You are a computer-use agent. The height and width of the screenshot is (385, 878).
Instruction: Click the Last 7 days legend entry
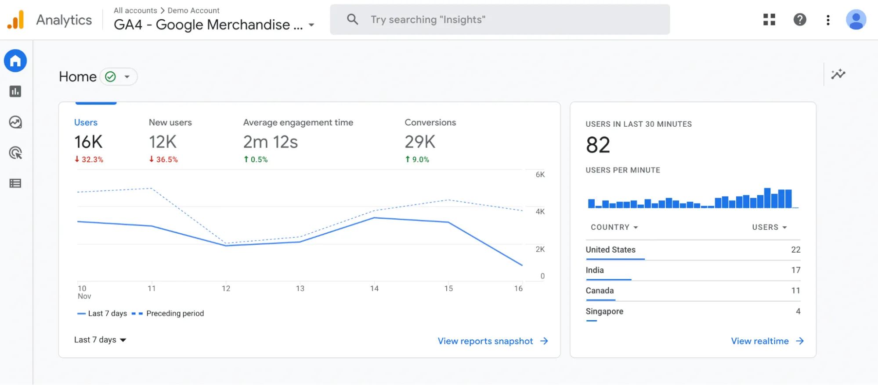tap(102, 314)
